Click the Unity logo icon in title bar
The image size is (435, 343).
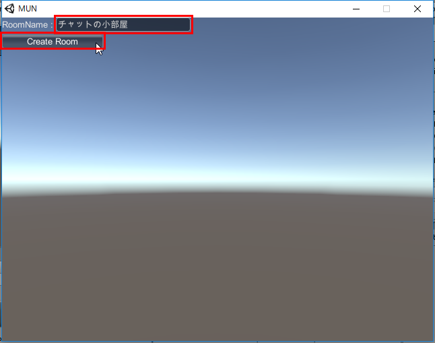coord(9,9)
